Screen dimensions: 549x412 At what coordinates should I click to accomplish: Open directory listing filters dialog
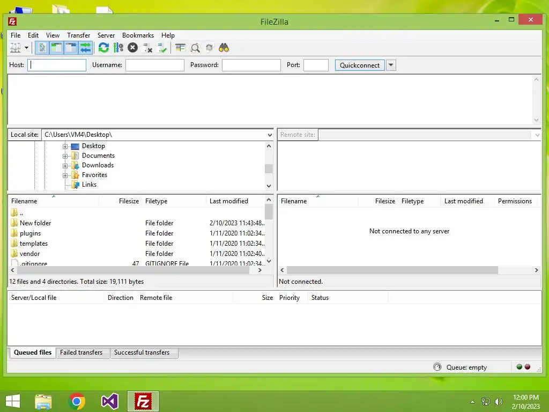180,48
